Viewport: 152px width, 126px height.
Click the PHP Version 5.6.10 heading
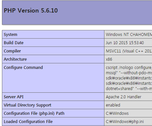coord(31,11)
